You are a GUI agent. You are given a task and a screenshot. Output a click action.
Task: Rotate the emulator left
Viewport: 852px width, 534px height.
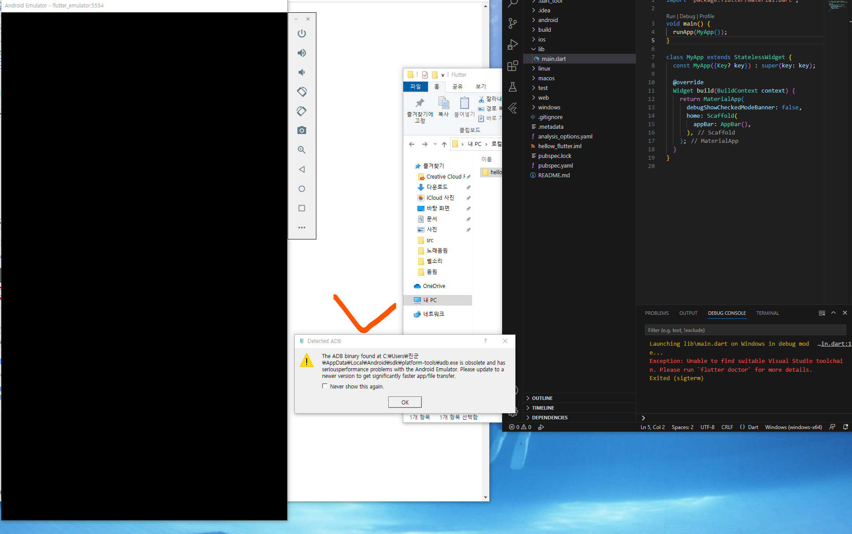302,92
